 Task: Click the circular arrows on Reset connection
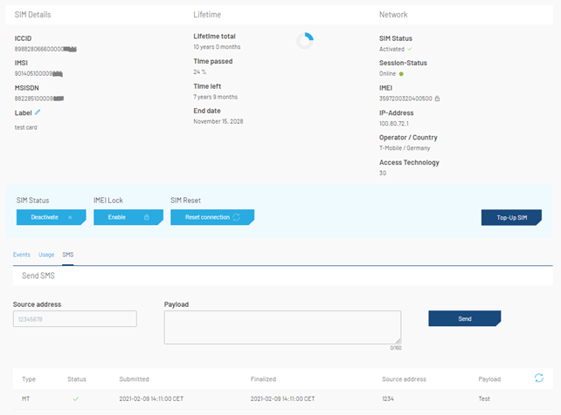(236, 217)
